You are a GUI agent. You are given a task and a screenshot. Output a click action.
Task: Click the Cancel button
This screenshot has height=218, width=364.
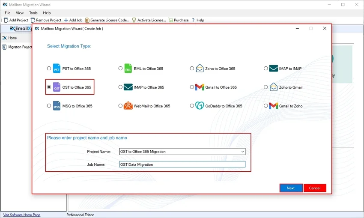315,188
